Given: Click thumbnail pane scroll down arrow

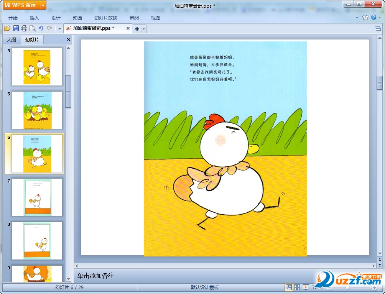Looking at the screenshot, I should tap(69, 279).
